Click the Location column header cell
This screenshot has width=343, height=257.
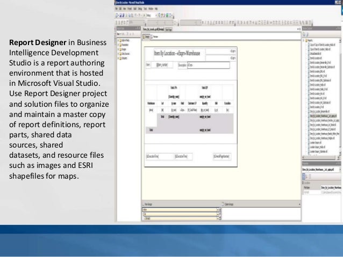pos(227,104)
